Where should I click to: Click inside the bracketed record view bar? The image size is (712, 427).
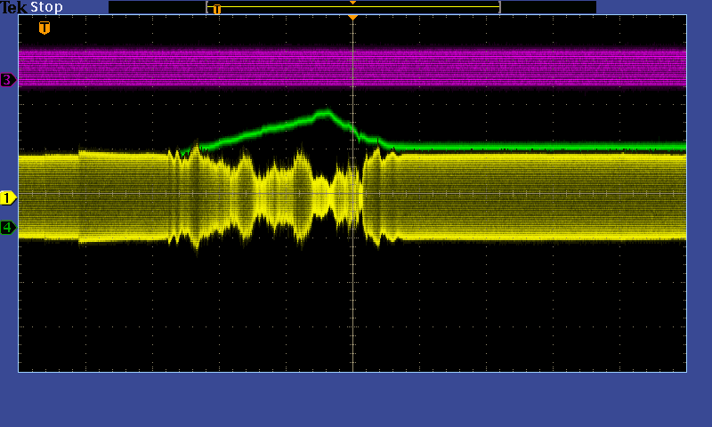tap(400, 7)
